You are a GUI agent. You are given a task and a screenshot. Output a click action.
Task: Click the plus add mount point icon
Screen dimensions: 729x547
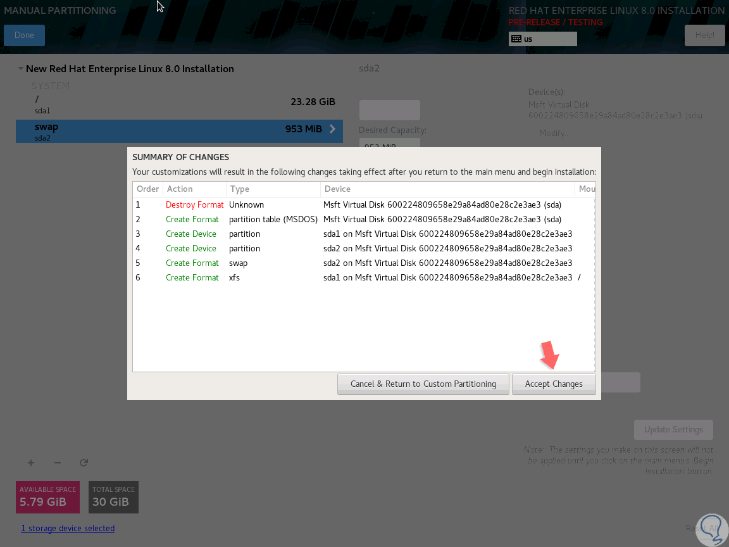(x=30, y=463)
